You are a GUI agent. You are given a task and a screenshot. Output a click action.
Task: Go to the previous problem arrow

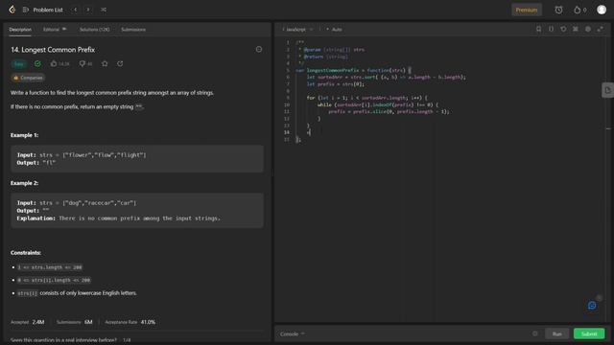[76, 10]
